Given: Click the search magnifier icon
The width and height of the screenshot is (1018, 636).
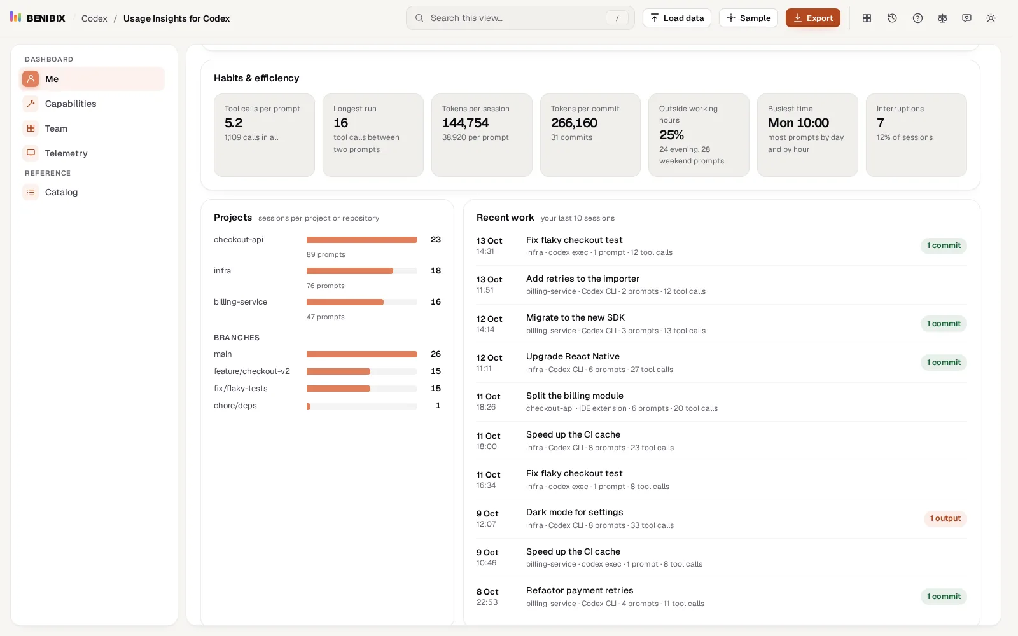Looking at the screenshot, I should (x=419, y=18).
